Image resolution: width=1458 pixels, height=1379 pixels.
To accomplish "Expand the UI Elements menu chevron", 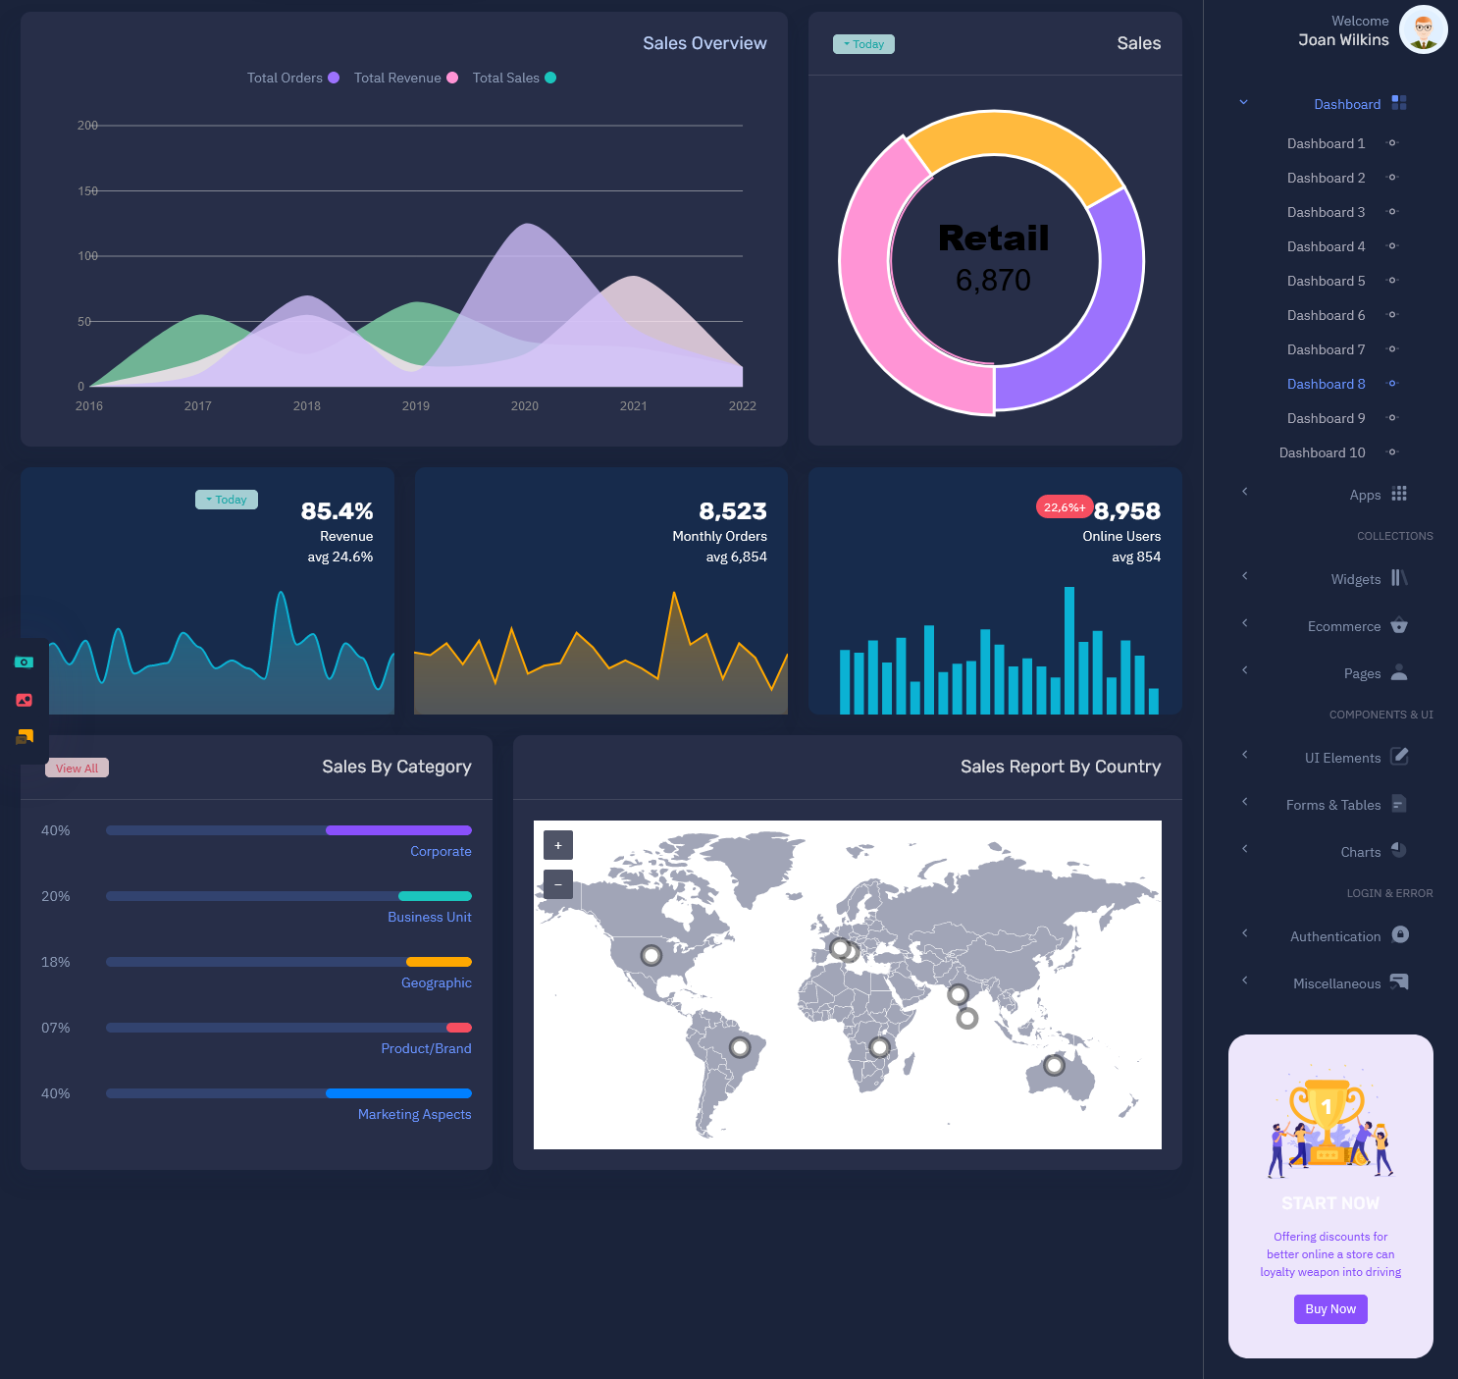I will (x=1244, y=754).
